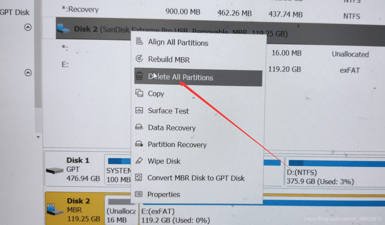Click the 437.74 MB unused cell
The width and height of the screenshot is (385, 225).
click(x=285, y=14)
